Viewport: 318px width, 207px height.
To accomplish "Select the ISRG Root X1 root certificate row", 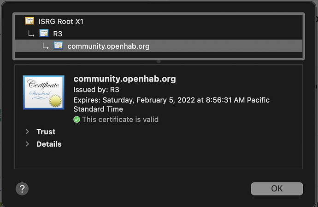I will tap(61, 21).
